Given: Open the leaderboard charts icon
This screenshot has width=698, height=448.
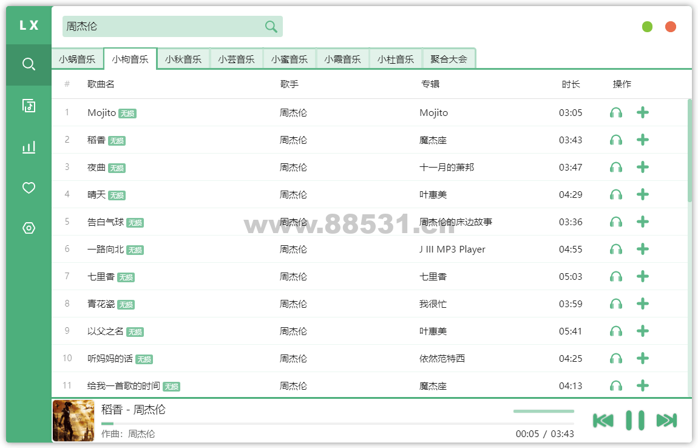Looking at the screenshot, I should pyautogui.click(x=29, y=147).
